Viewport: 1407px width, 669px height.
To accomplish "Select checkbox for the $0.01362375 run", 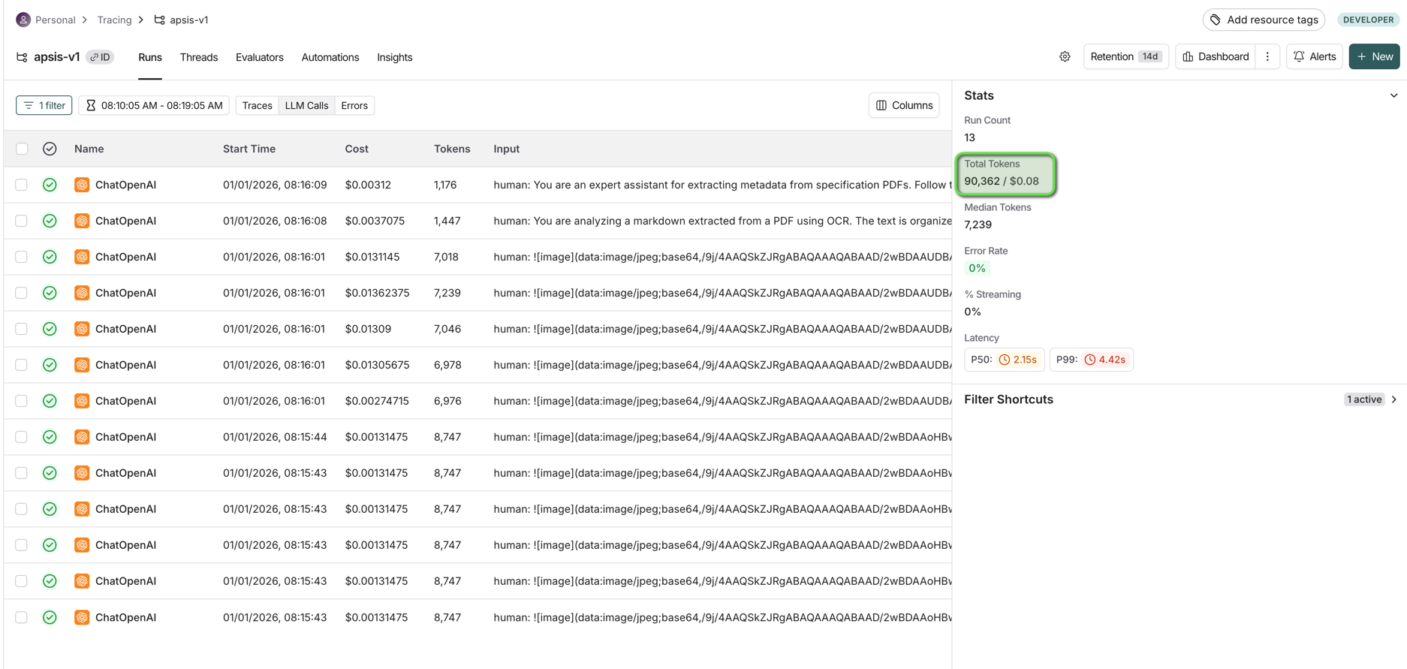I will pos(22,293).
